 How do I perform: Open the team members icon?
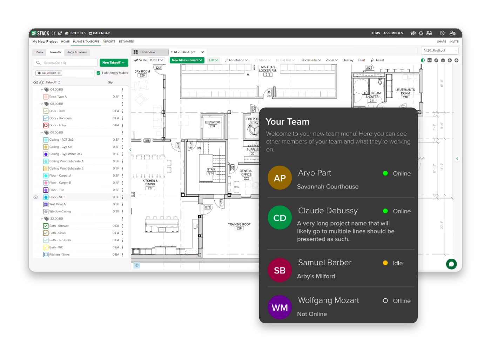(x=429, y=33)
